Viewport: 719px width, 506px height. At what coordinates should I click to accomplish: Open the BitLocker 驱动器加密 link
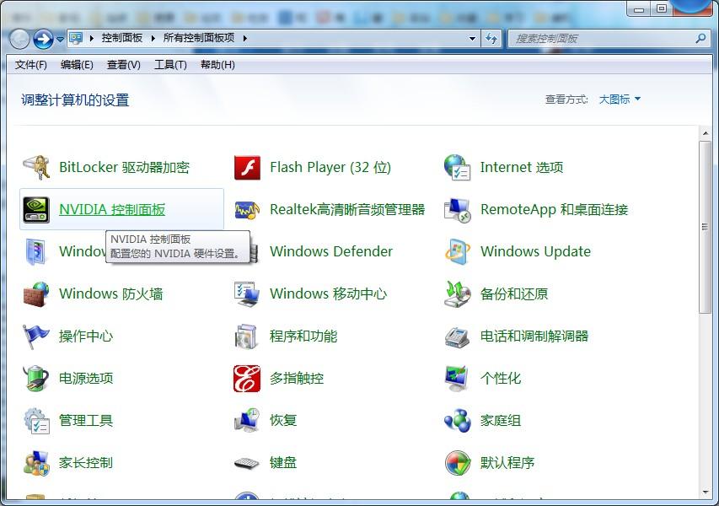click(x=124, y=168)
